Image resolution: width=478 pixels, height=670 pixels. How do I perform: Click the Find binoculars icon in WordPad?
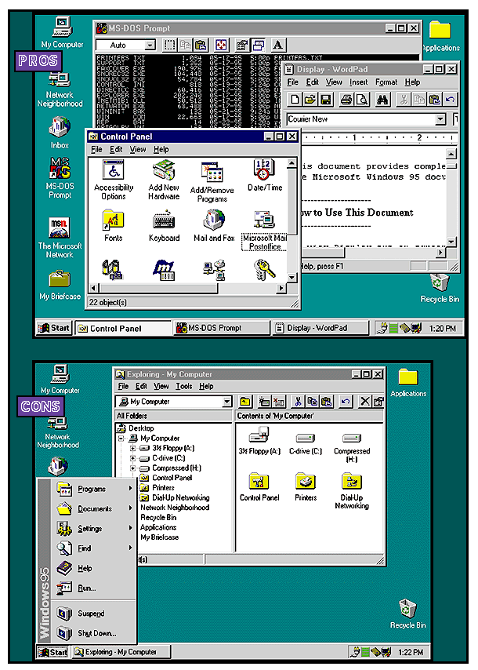pos(382,100)
